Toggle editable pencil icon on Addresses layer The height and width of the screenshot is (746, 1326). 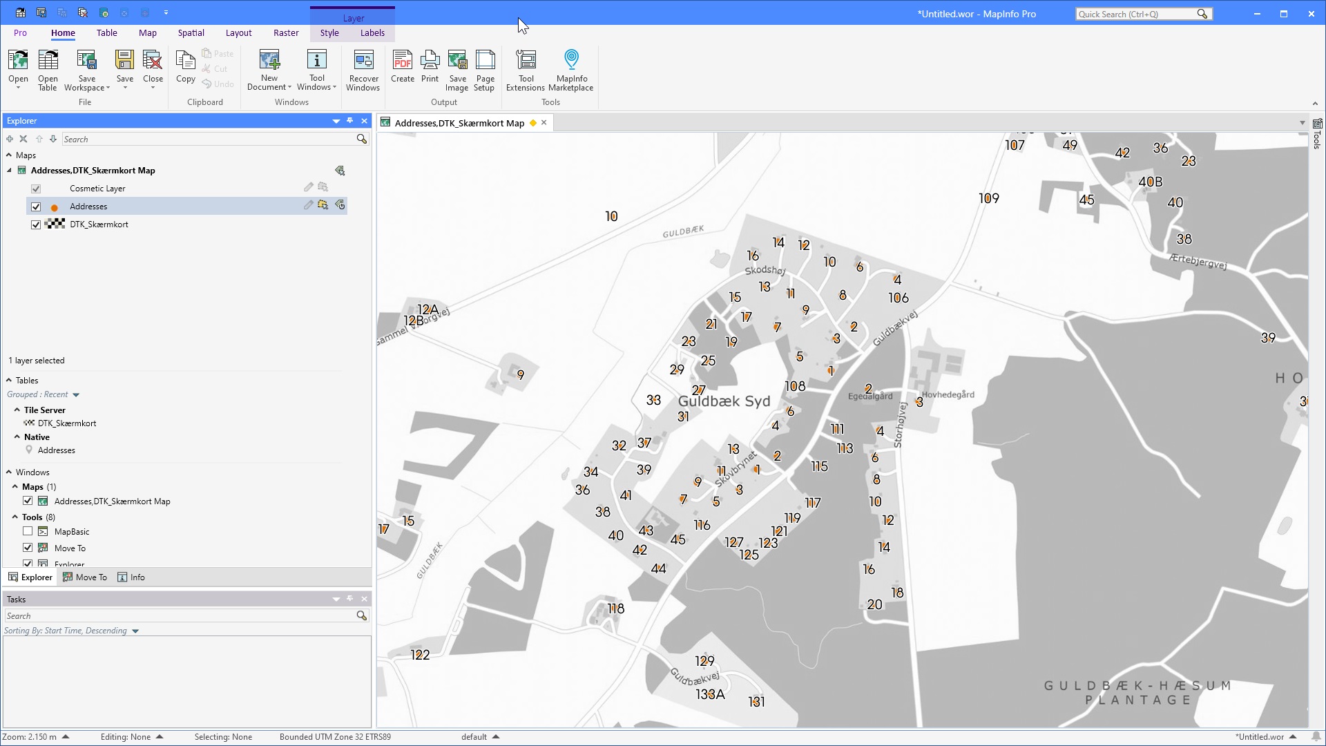pyautogui.click(x=309, y=205)
